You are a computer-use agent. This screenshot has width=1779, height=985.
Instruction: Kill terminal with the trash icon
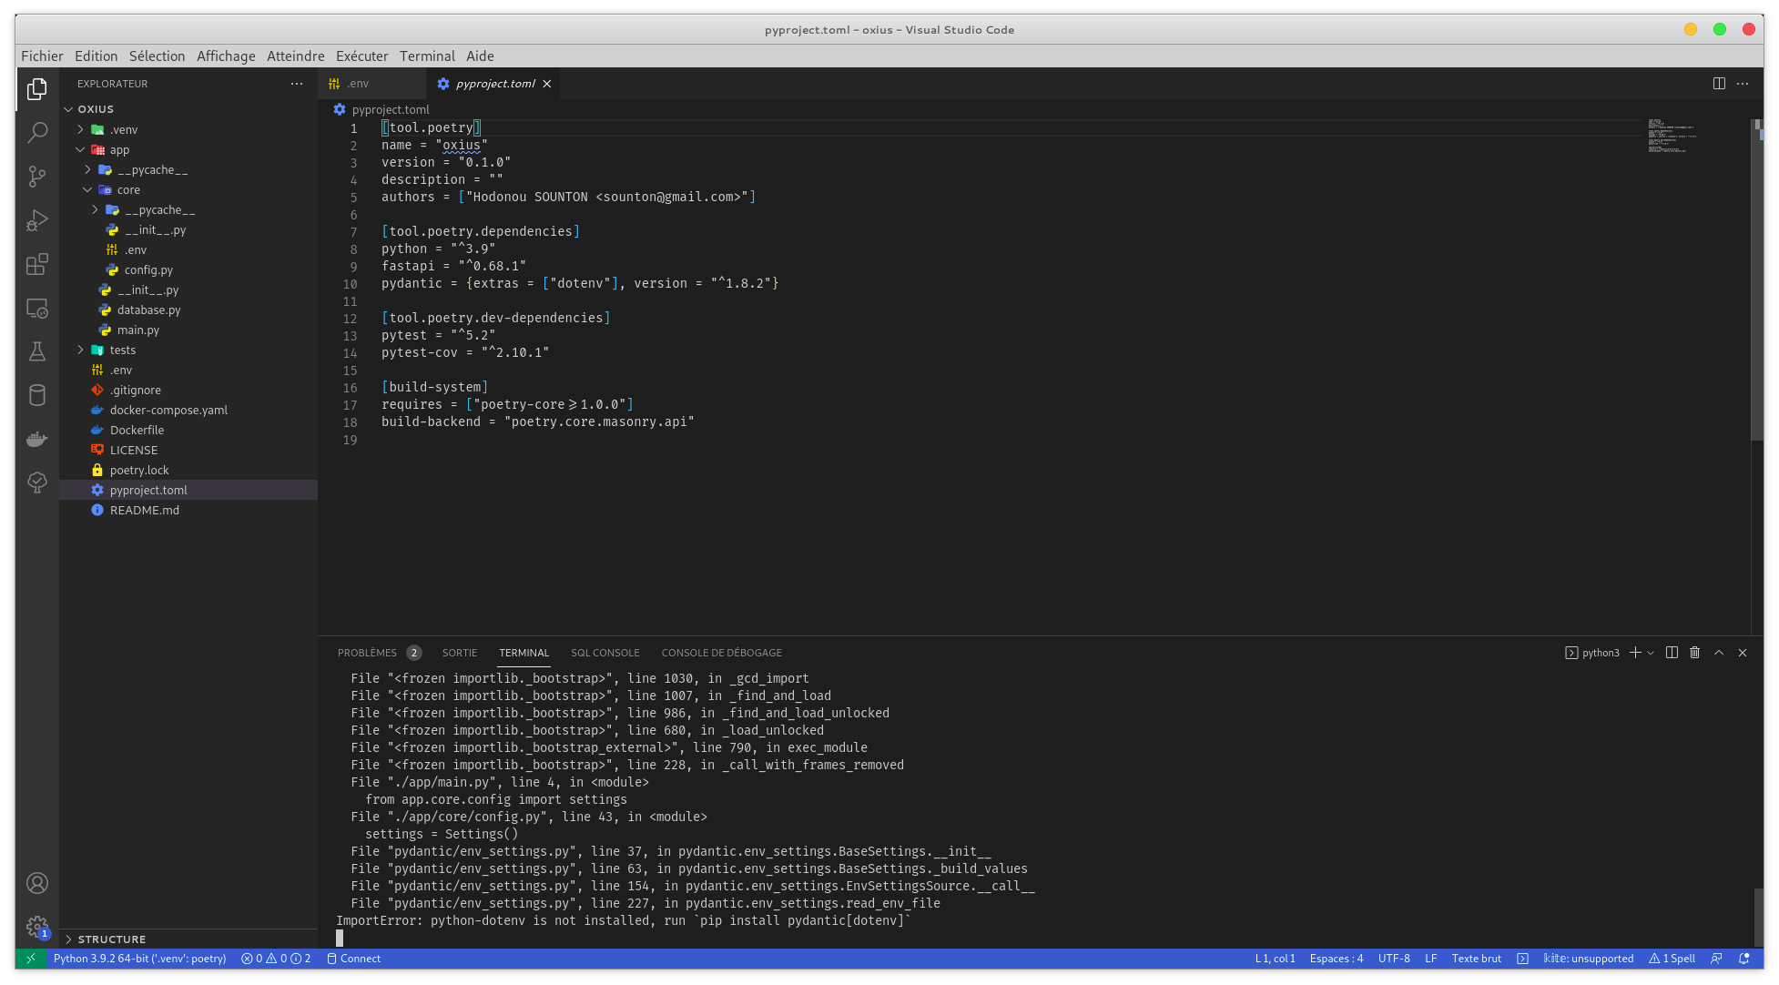tap(1694, 653)
